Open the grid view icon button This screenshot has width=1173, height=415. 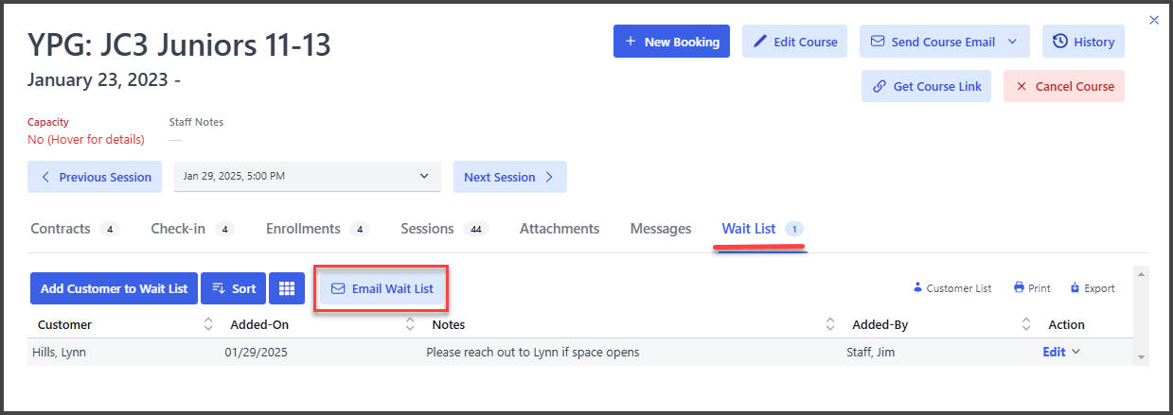(286, 288)
